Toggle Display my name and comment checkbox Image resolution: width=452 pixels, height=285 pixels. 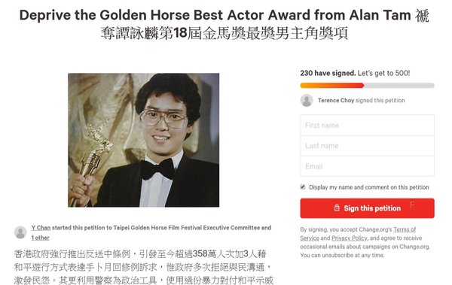click(x=303, y=187)
